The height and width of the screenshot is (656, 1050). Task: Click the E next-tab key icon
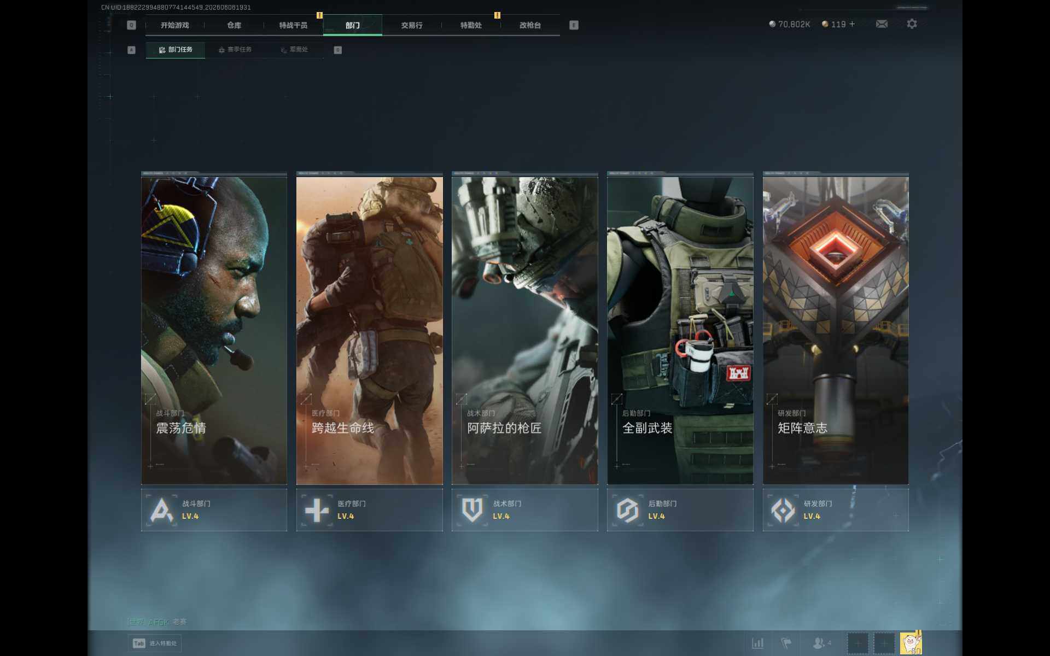pyautogui.click(x=574, y=25)
